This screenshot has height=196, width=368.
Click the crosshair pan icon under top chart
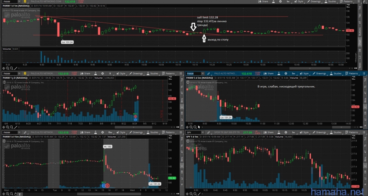coord(4,68)
